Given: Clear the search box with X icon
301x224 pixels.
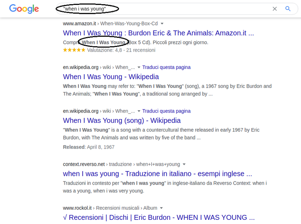Looking at the screenshot, I should coord(275,9).
